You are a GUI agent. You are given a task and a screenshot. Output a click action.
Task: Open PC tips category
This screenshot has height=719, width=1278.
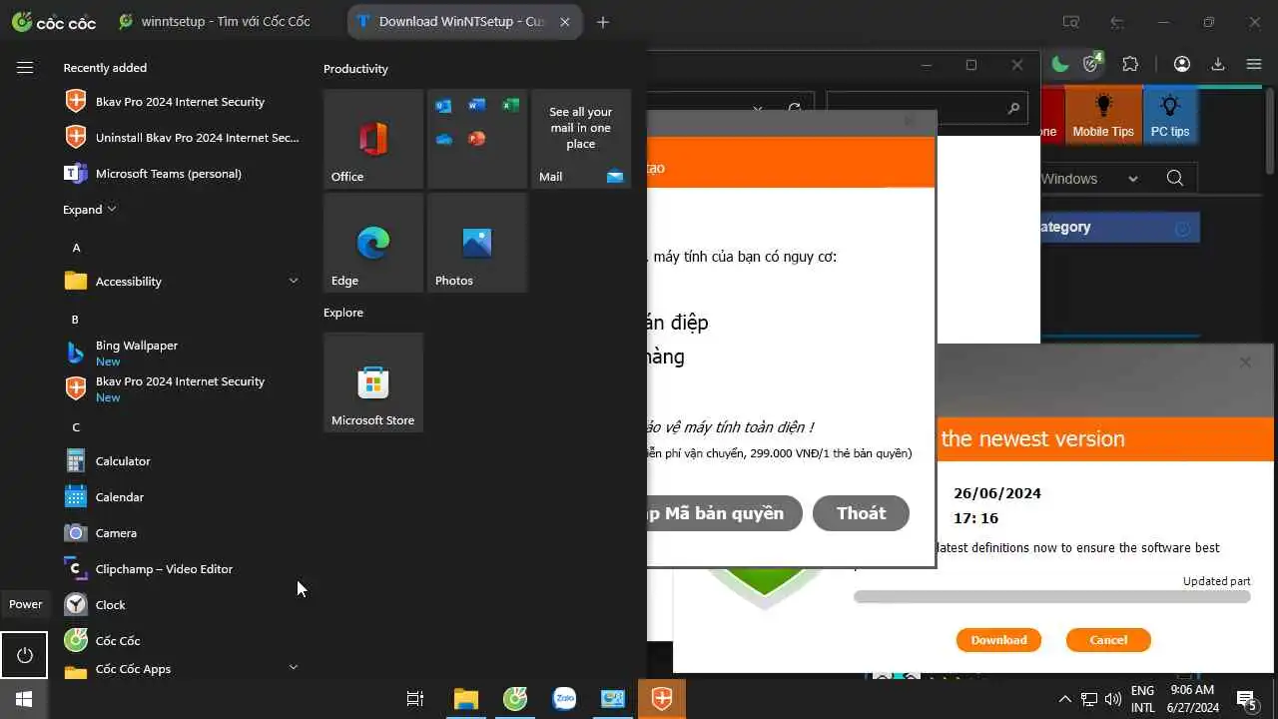coord(1170,115)
